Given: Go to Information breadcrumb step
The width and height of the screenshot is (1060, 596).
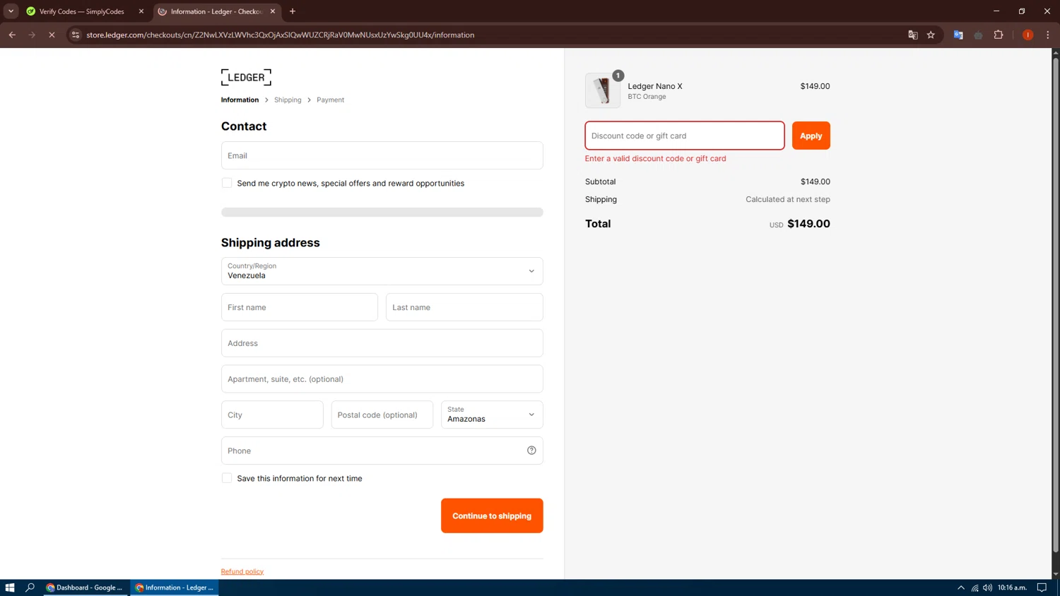Looking at the screenshot, I should (240, 100).
